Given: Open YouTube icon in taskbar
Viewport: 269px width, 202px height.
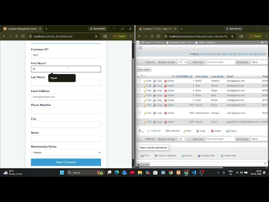Looking at the screenshot, I should pyautogui.click(x=132, y=173).
